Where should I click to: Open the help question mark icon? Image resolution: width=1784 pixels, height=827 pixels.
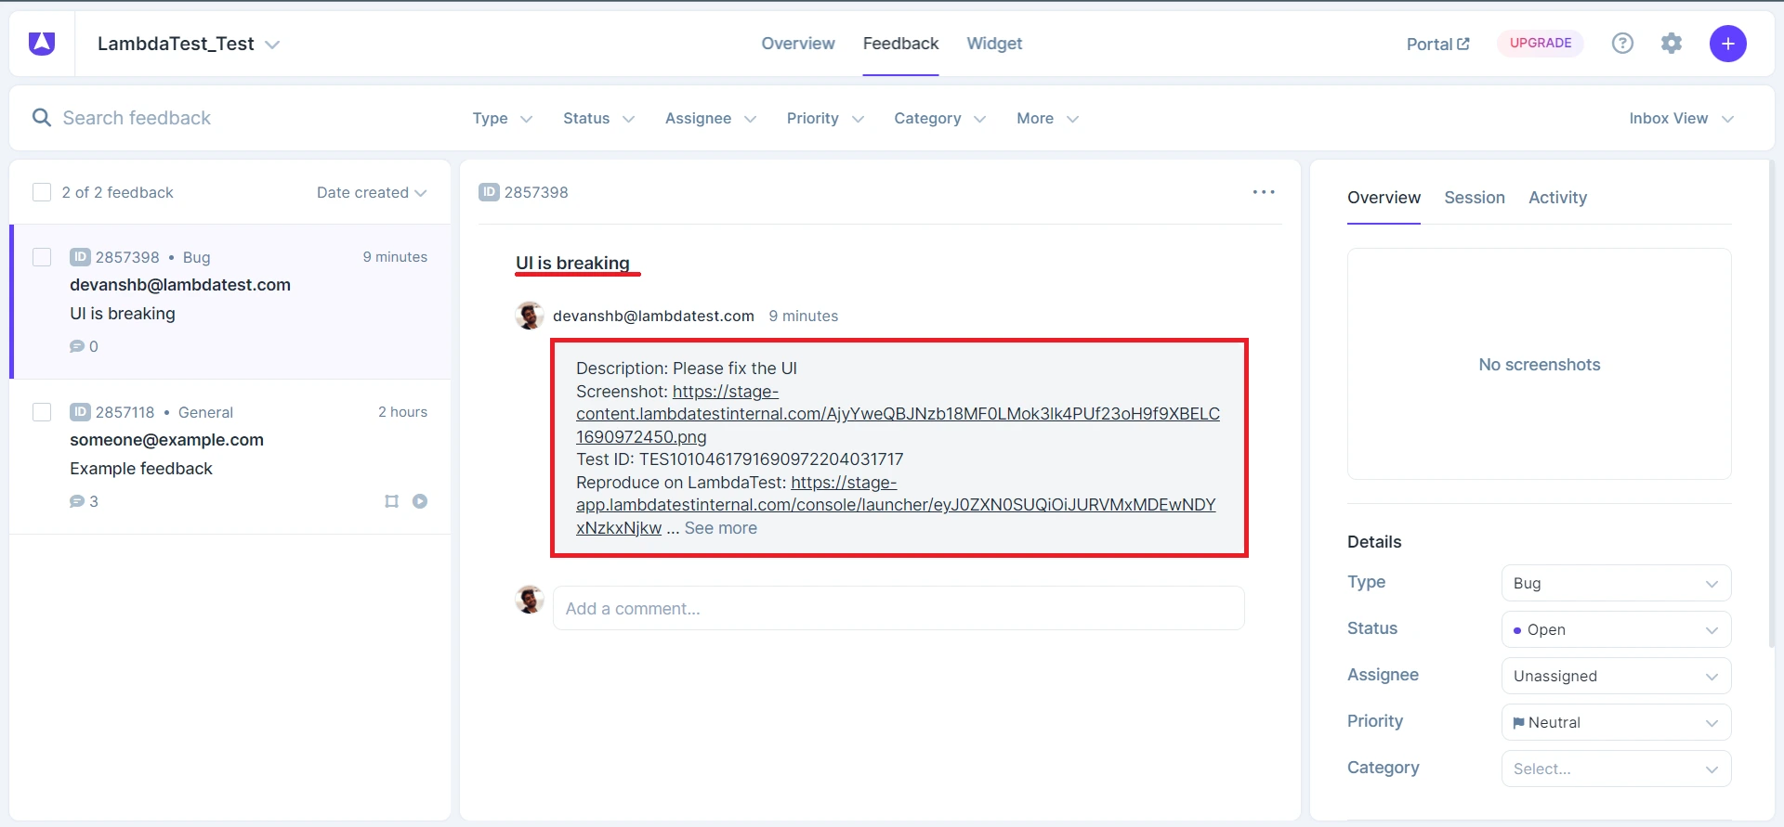1622,44
